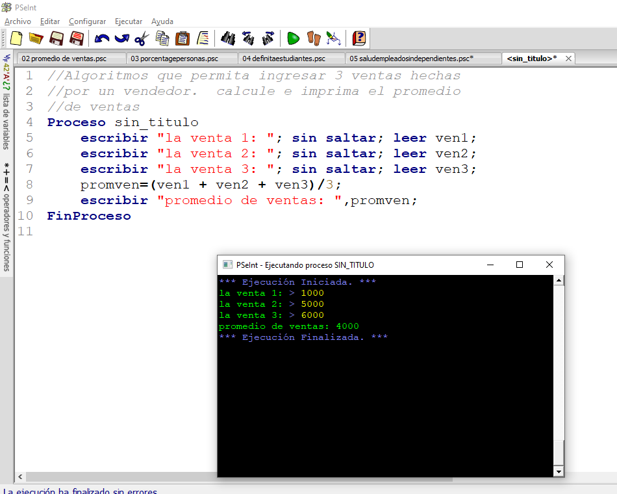Click the variable ven2 after leer
Screen dimensions: 617x494
pos(452,153)
